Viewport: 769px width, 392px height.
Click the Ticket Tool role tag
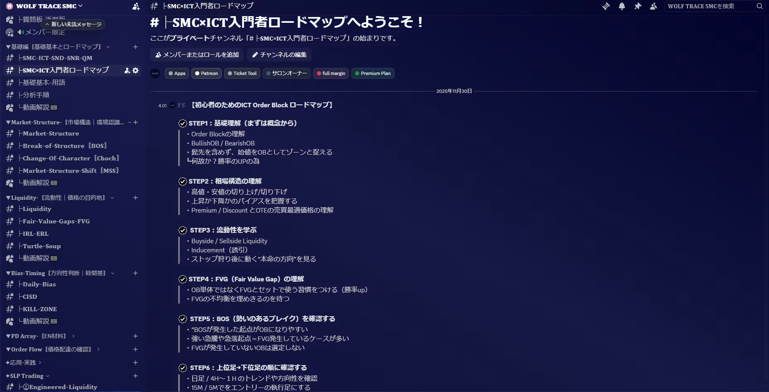point(242,73)
